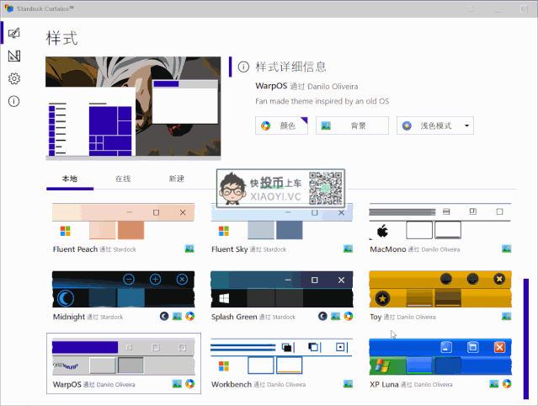
Task: Click the style list vertical scrollbar
Action: coord(526,339)
